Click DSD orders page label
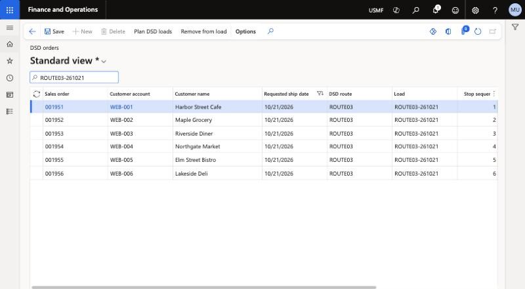The image size is (525, 289). pos(44,48)
